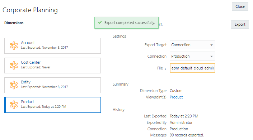Click History Connection value 'Production'
The height and width of the screenshot is (140, 253).
pyautogui.click(x=179, y=129)
